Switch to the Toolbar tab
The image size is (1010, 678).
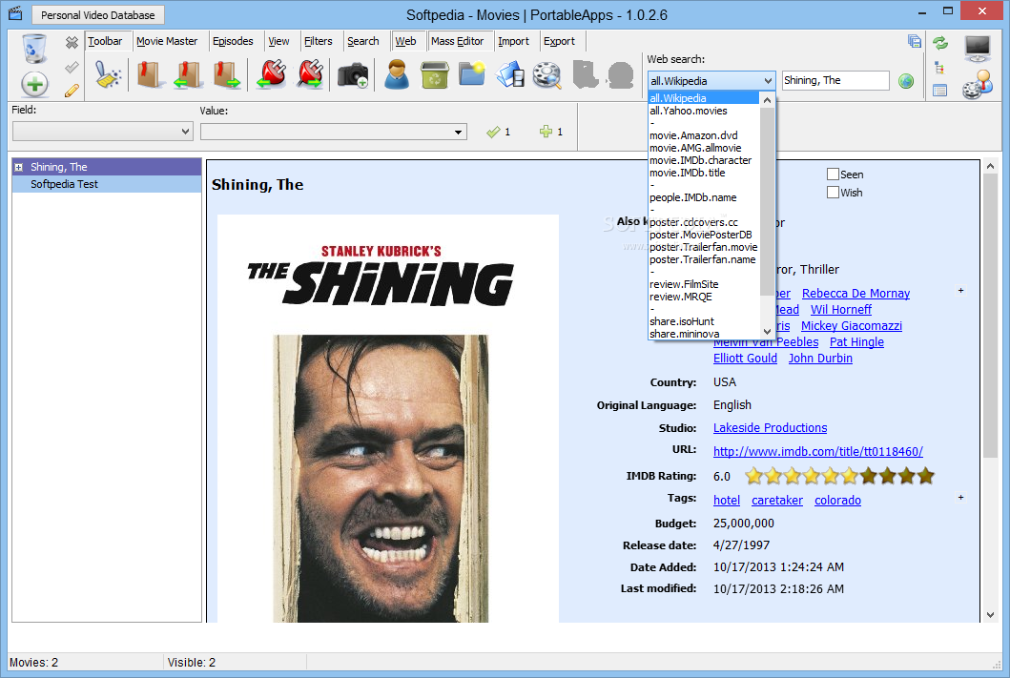coord(105,41)
